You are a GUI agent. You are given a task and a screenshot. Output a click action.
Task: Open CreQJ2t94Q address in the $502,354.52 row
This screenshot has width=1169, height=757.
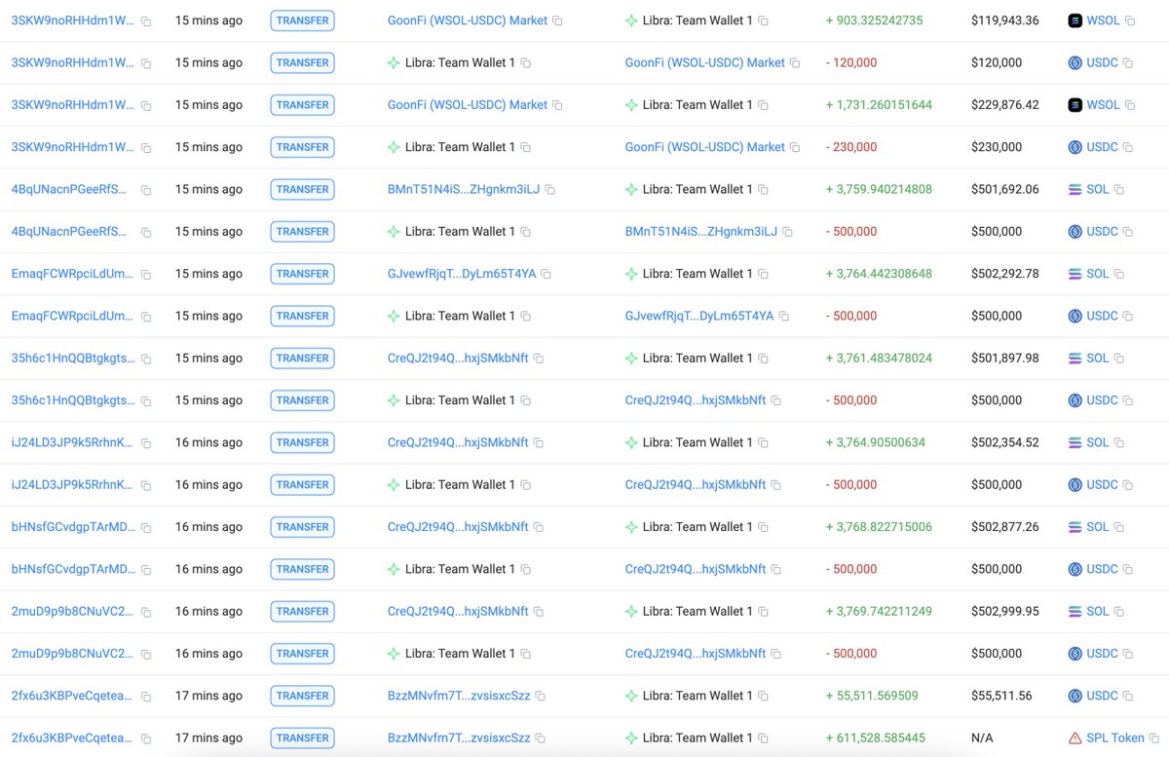457,442
